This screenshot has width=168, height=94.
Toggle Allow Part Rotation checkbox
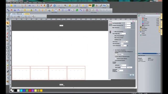point(113,32)
